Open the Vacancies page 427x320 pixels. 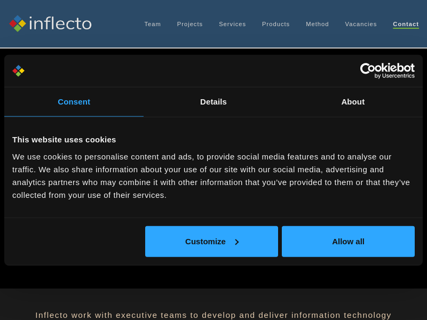point(360,24)
